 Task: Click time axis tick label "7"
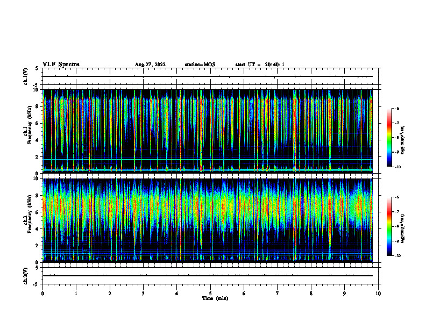(278, 294)
